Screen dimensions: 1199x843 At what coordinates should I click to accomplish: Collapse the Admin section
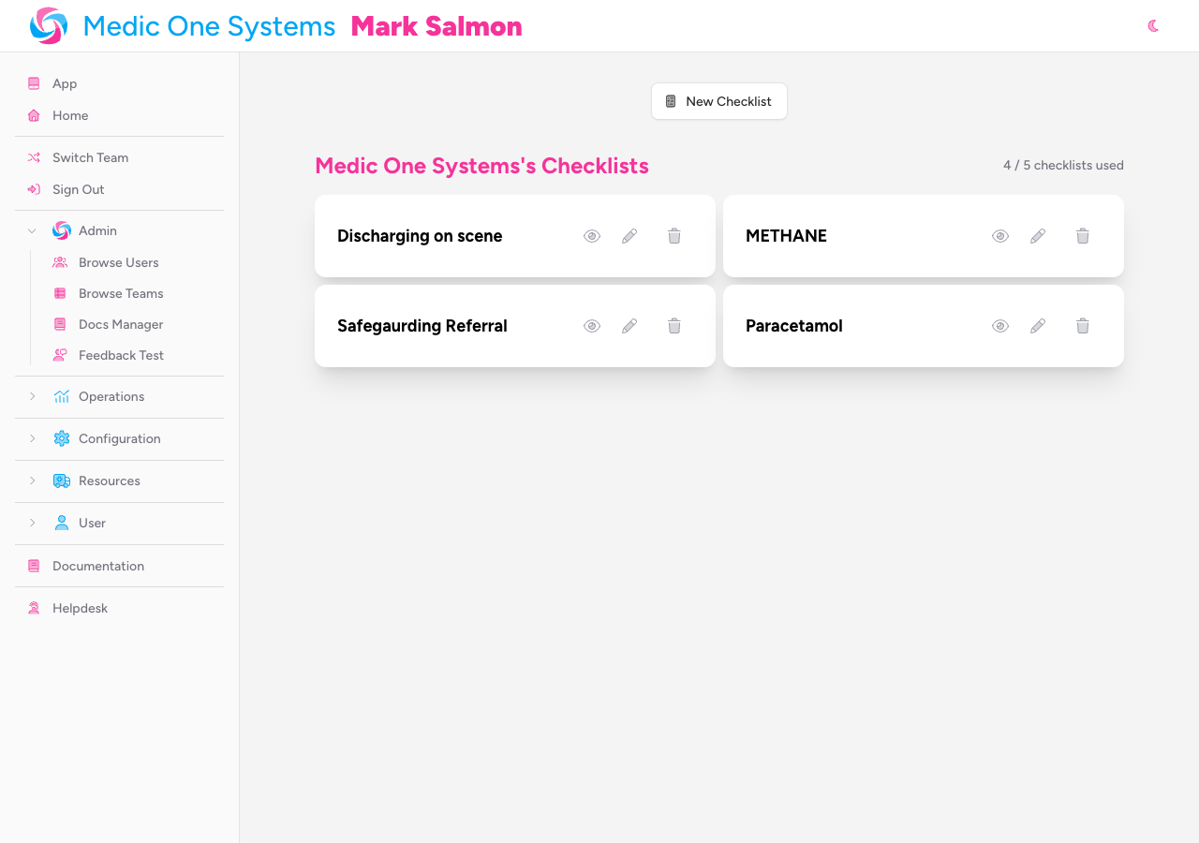pos(30,229)
